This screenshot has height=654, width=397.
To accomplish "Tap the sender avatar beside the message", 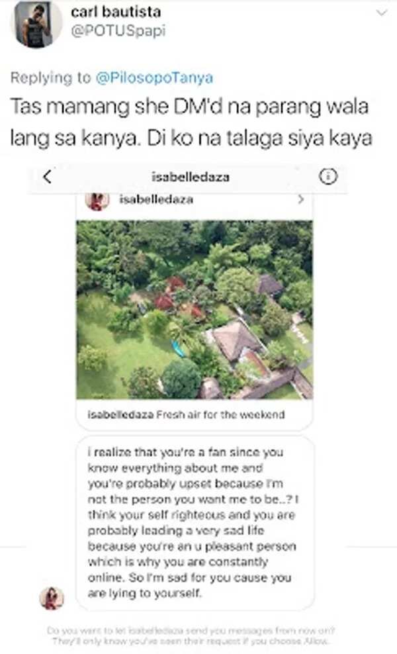I will pos(52,598).
